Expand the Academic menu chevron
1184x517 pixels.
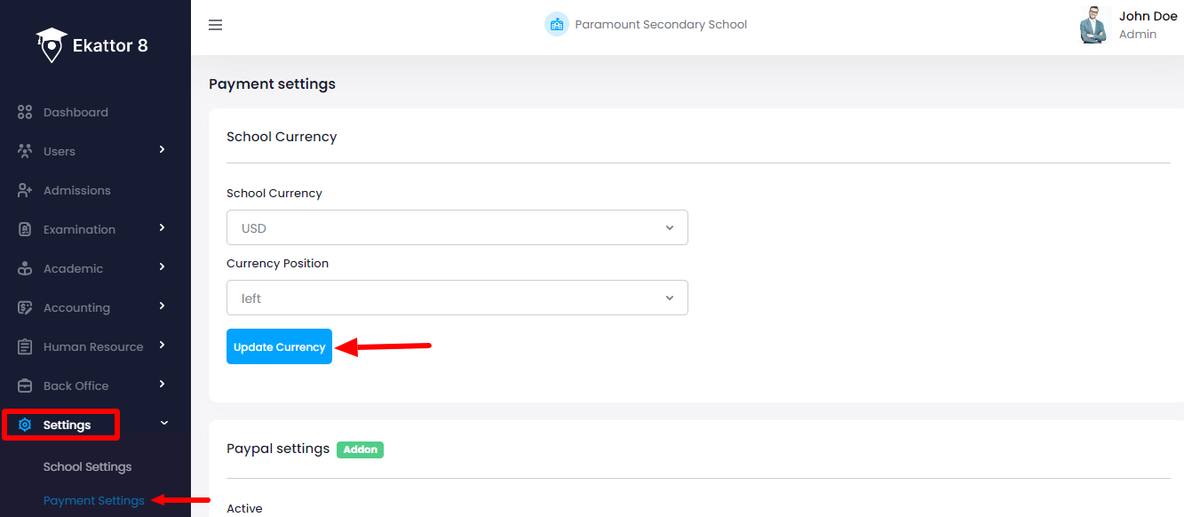point(162,266)
